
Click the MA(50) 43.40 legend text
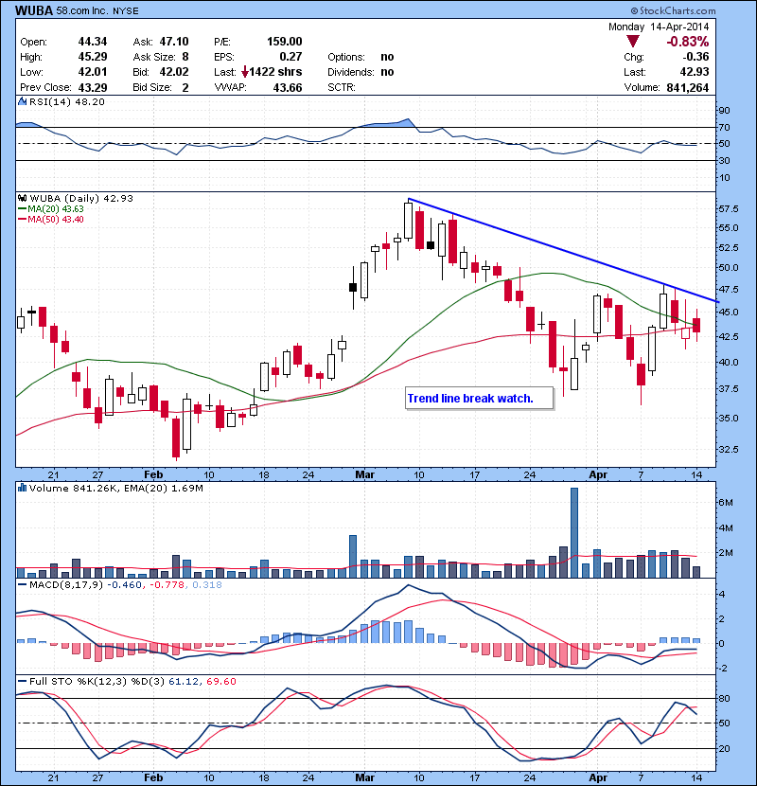pos(56,220)
